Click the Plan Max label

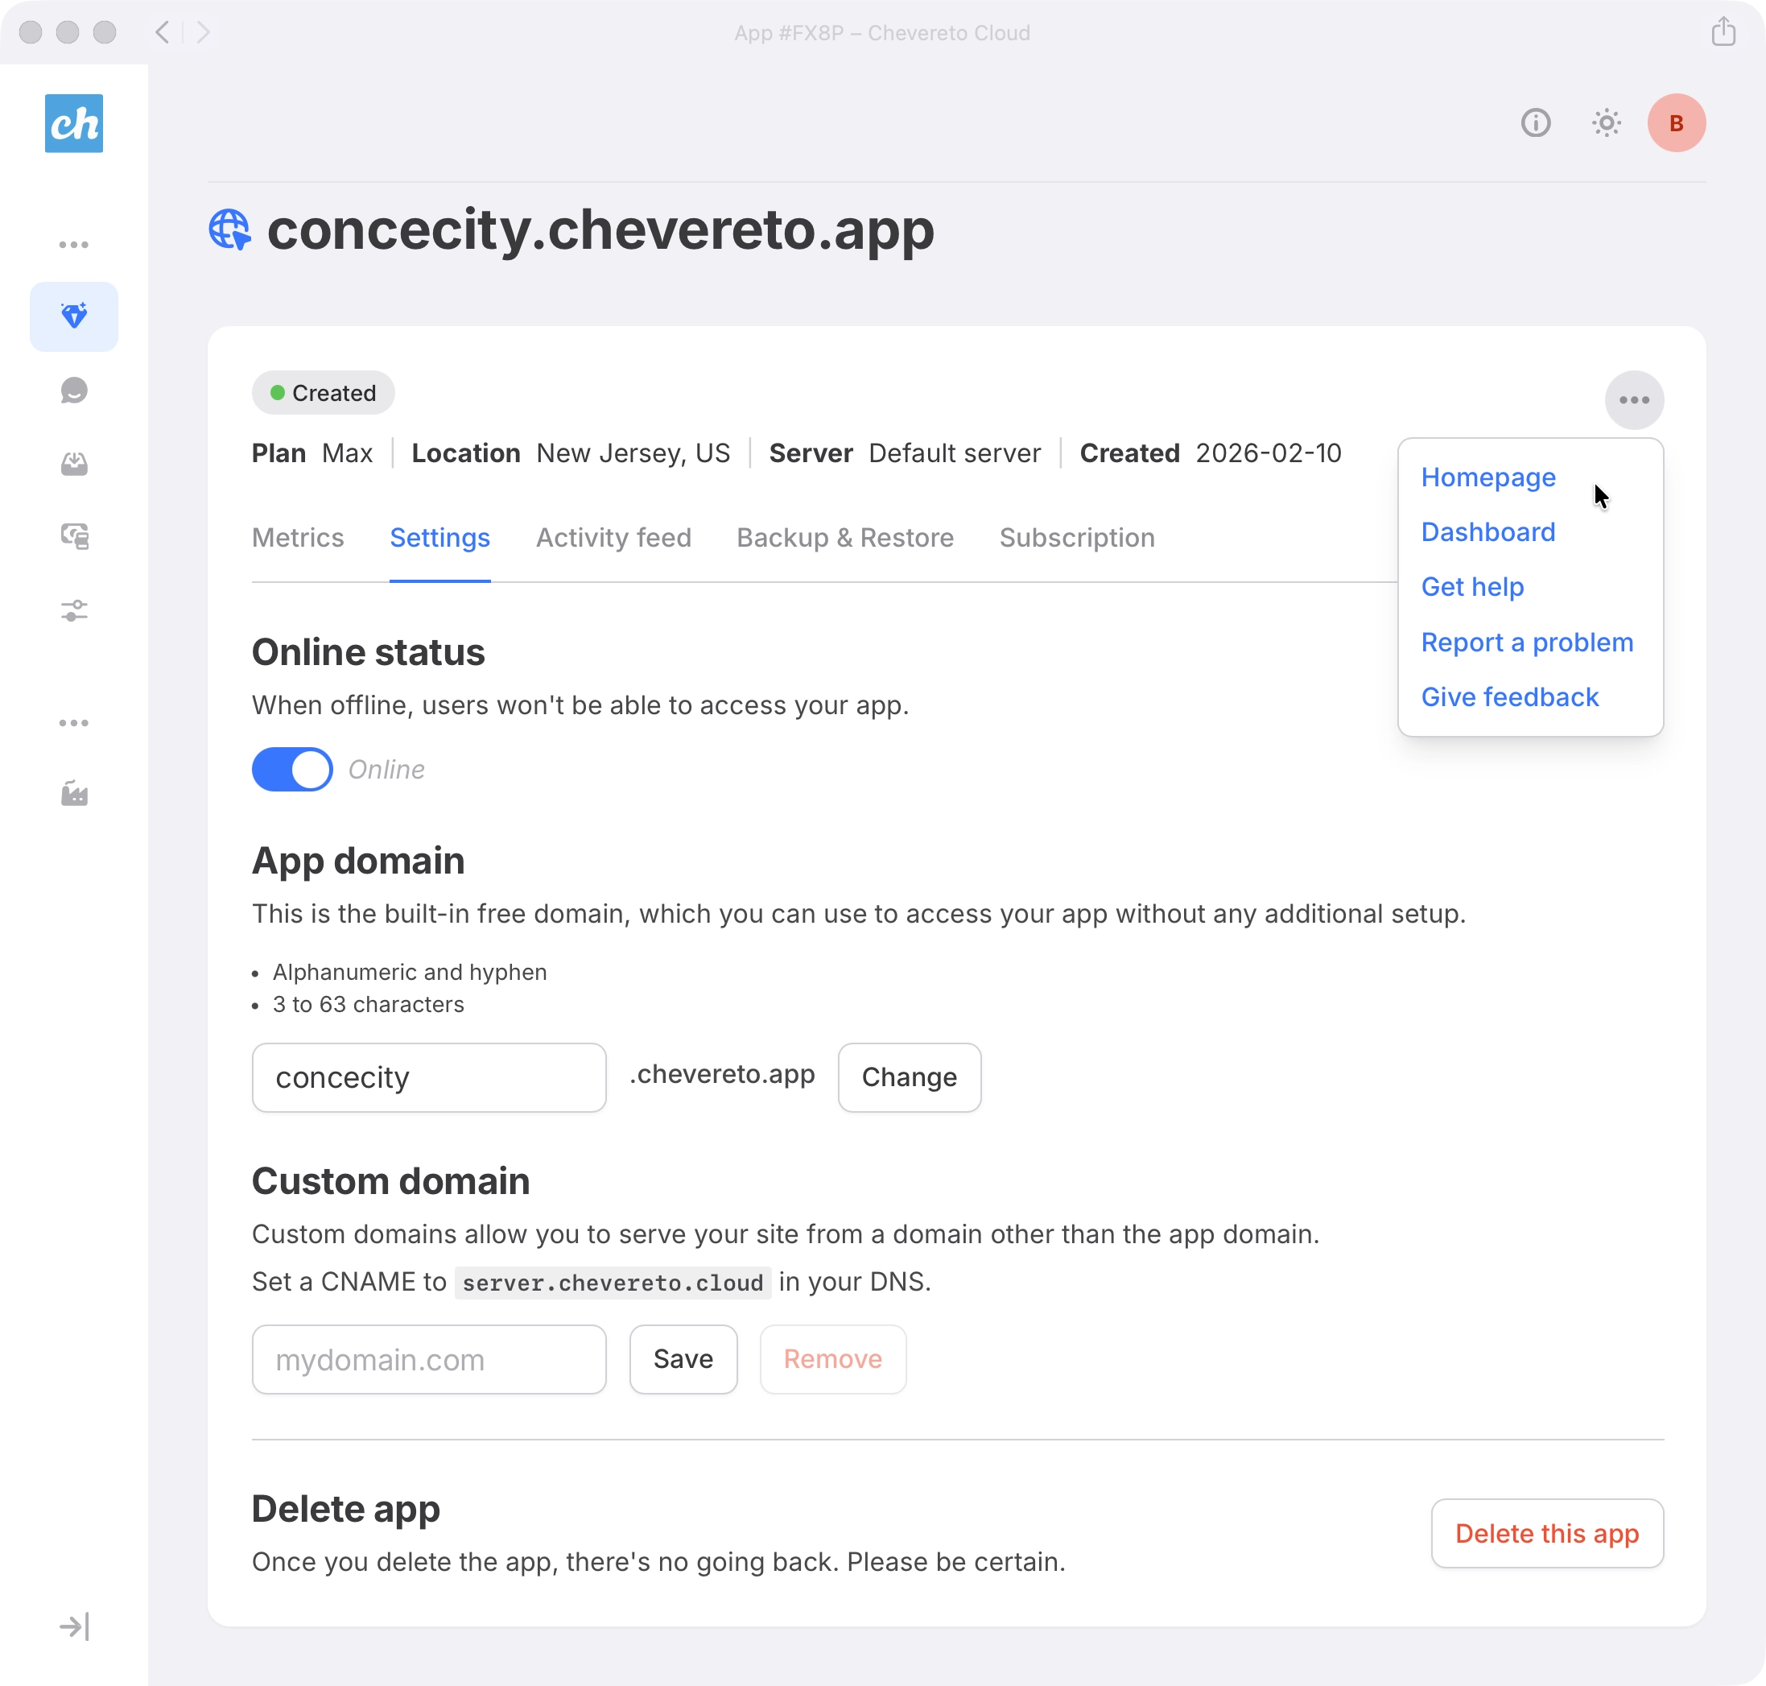(x=312, y=453)
